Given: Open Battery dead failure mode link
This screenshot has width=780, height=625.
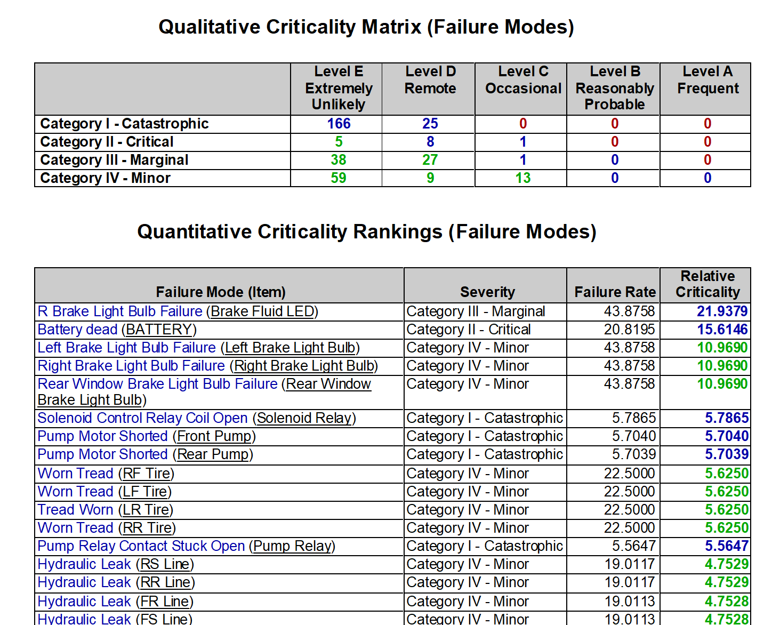Looking at the screenshot, I should [77, 330].
